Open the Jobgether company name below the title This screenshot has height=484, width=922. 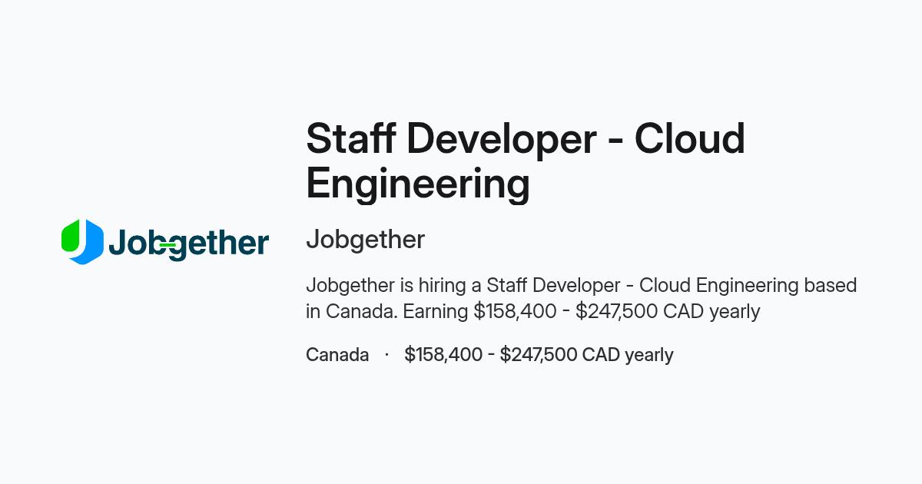click(365, 240)
